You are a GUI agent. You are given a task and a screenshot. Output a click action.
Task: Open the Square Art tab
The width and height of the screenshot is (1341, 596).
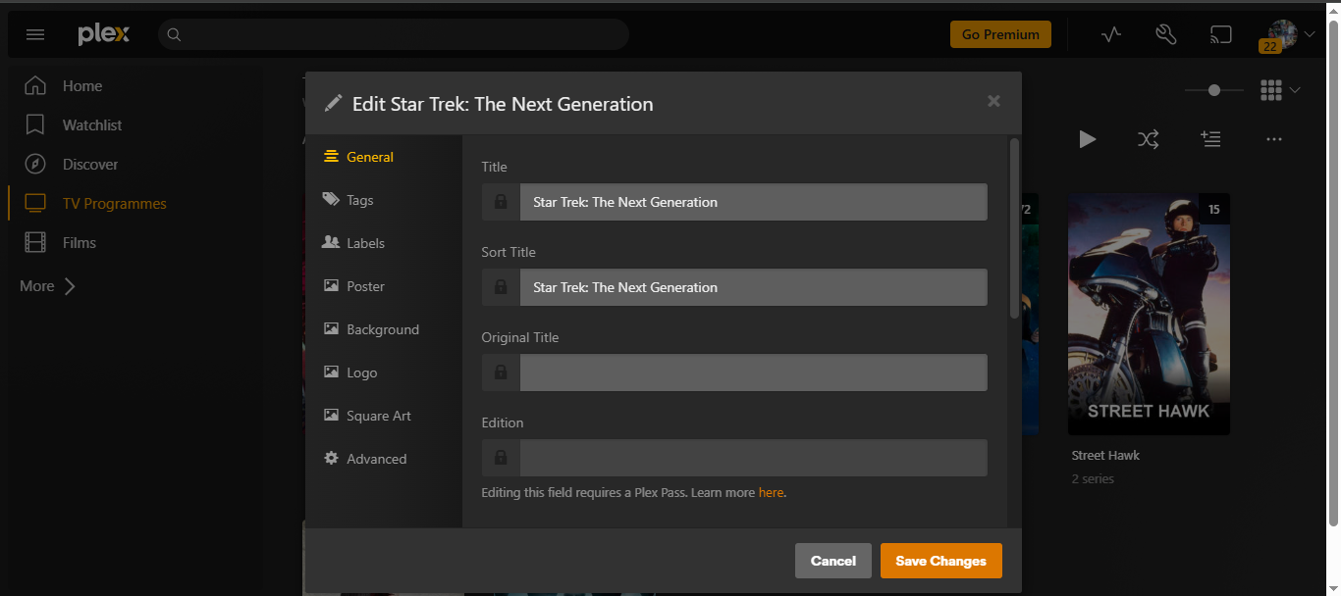(367, 416)
